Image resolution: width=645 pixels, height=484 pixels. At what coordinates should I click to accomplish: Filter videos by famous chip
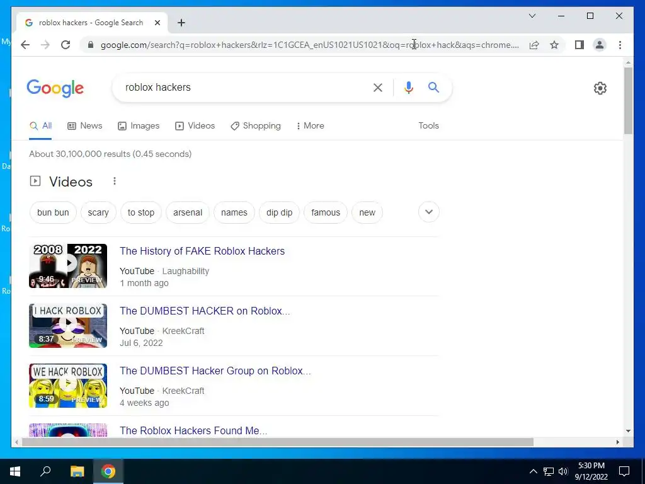tap(326, 212)
